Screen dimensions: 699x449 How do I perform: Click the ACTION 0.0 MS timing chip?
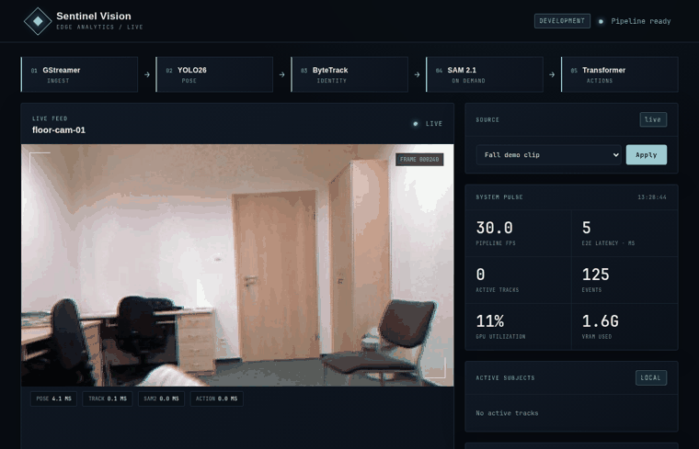coord(216,398)
